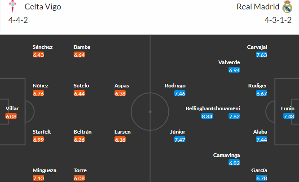The image size is (299, 182).
Task: Click the Real Madrid club crest icon
Action: coord(287,7)
